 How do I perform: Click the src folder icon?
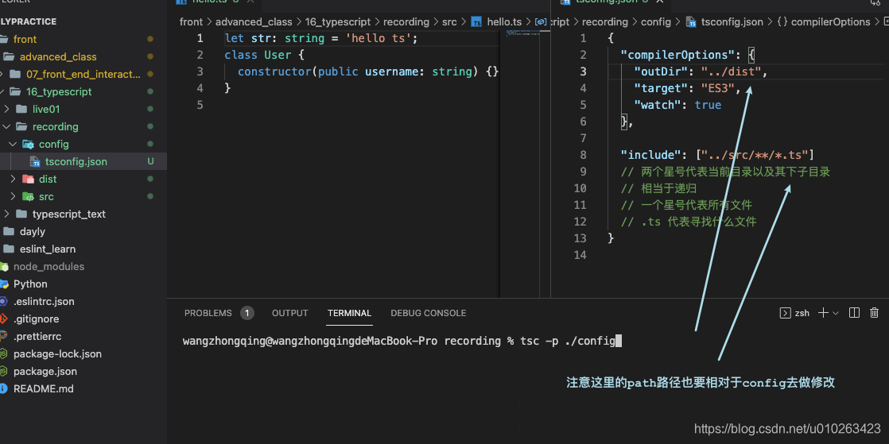[28, 196]
